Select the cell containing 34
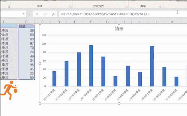 point(26,61)
